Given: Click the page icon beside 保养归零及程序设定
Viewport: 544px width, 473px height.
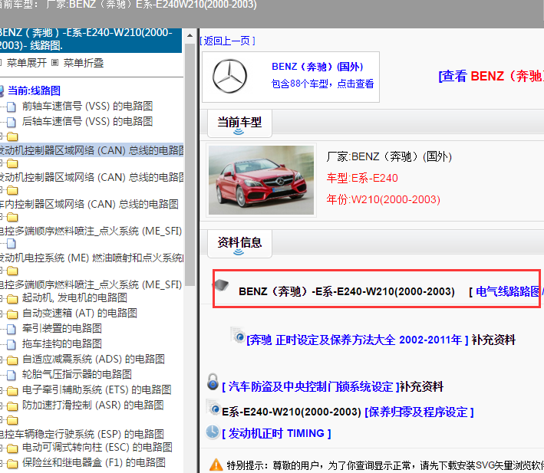Looking at the screenshot, I should (x=213, y=407).
